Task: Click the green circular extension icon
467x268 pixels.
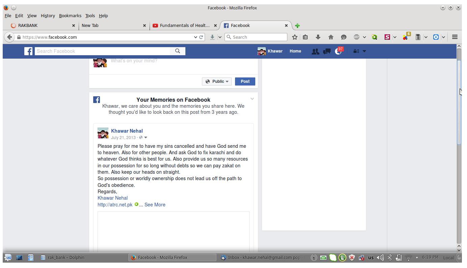Action: click(x=374, y=37)
